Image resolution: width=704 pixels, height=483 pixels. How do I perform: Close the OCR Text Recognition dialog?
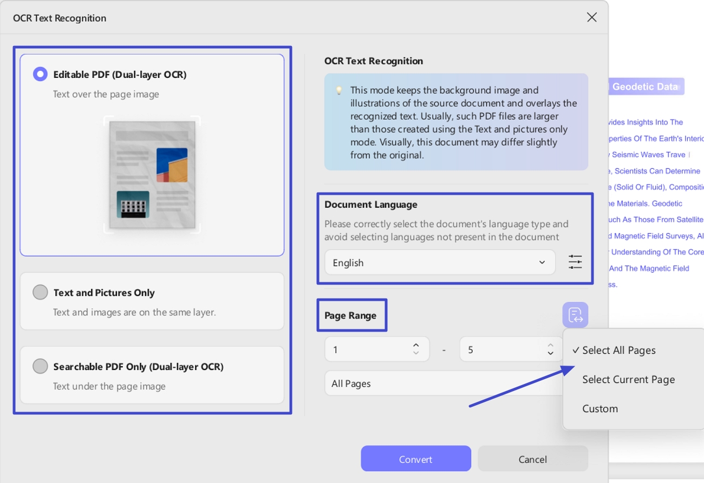(x=591, y=17)
